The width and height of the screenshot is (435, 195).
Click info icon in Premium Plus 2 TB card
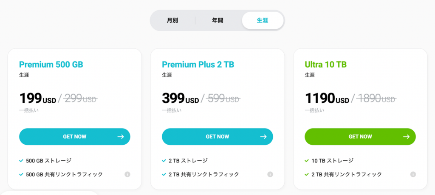(270, 174)
